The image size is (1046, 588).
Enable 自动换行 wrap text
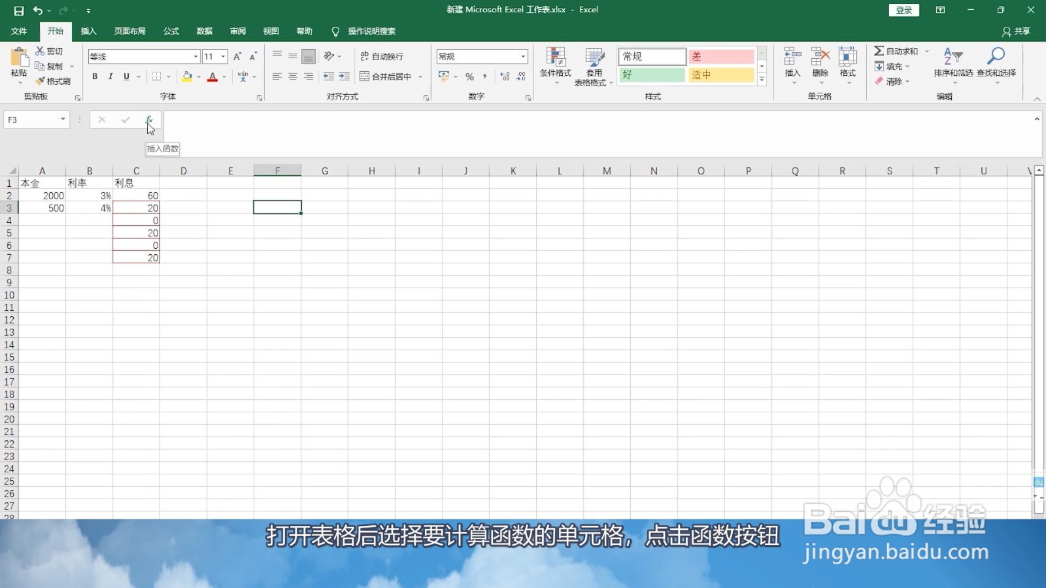click(382, 56)
